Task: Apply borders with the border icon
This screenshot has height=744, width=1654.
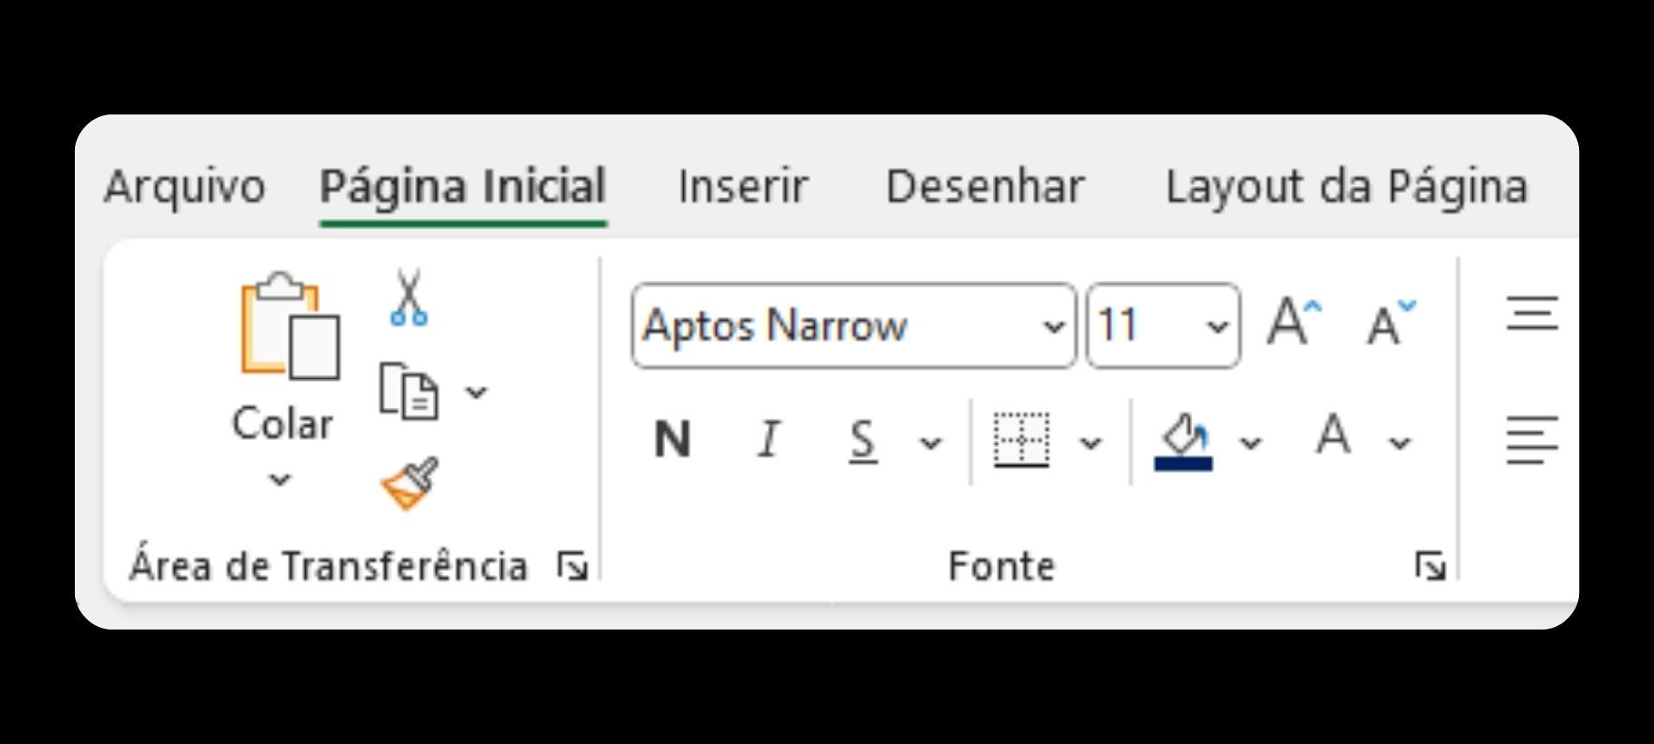Action: click(1022, 441)
